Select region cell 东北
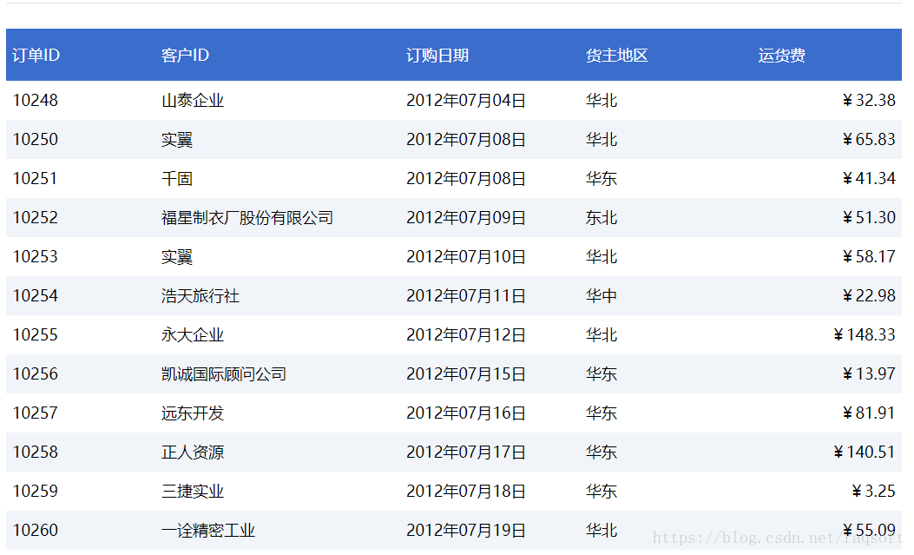Screen dimensions: 914x555 tap(602, 217)
